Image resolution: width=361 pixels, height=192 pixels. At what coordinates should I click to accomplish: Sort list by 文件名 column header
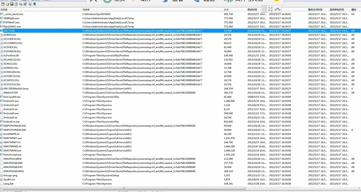pyautogui.click(x=4, y=10)
